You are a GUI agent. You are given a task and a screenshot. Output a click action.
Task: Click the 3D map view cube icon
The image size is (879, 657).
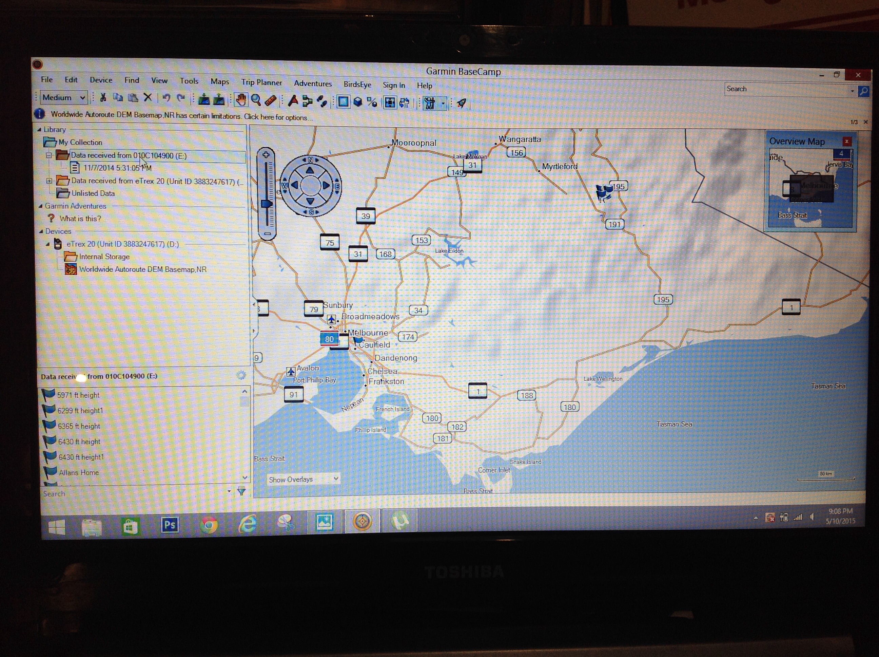click(x=358, y=102)
